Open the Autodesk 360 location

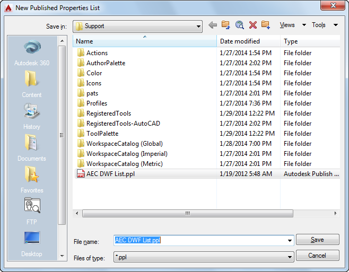pyautogui.click(x=32, y=53)
